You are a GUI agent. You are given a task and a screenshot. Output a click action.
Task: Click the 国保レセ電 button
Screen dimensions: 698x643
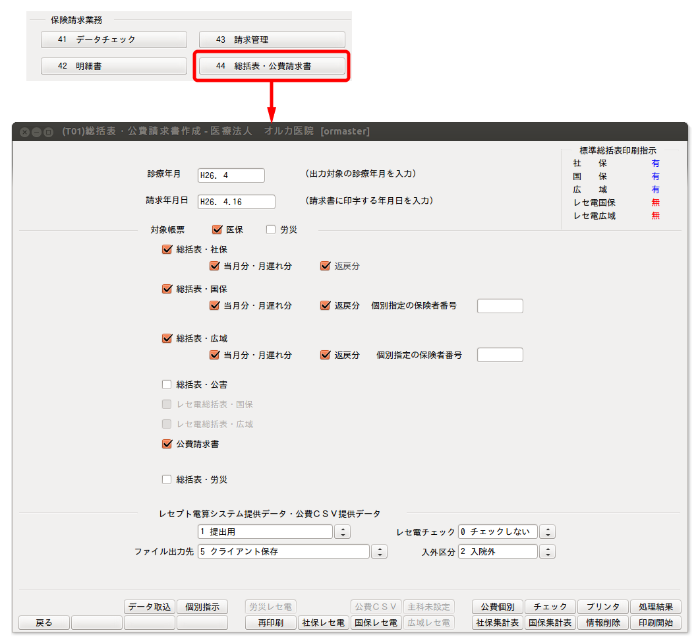coord(376,623)
